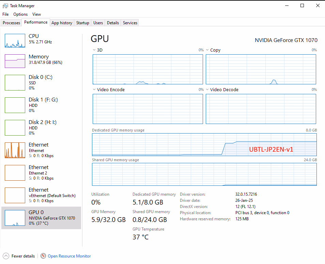Select the Disk 1 (F: G:) graph
This screenshot has width=325, height=264.
[15, 105]
